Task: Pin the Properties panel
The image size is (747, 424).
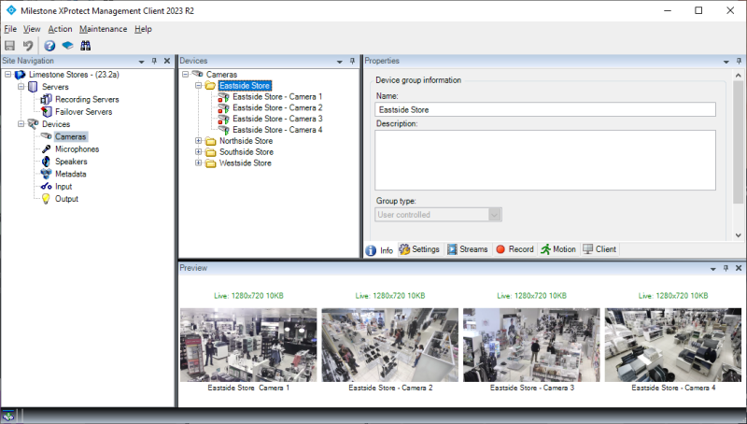Action: click(739, 61)
